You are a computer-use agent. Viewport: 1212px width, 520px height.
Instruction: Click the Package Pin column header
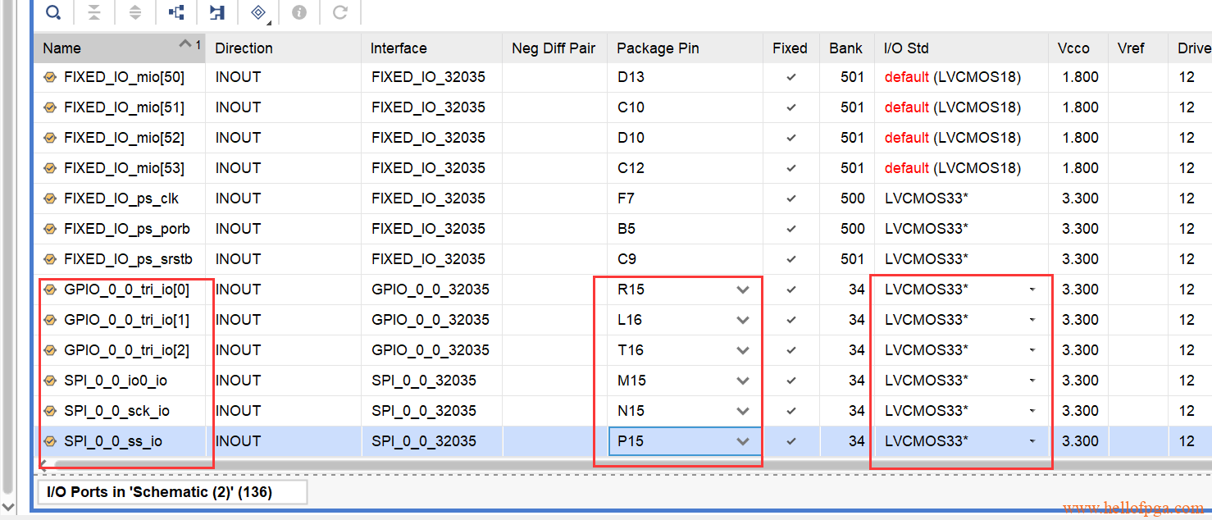658,48
